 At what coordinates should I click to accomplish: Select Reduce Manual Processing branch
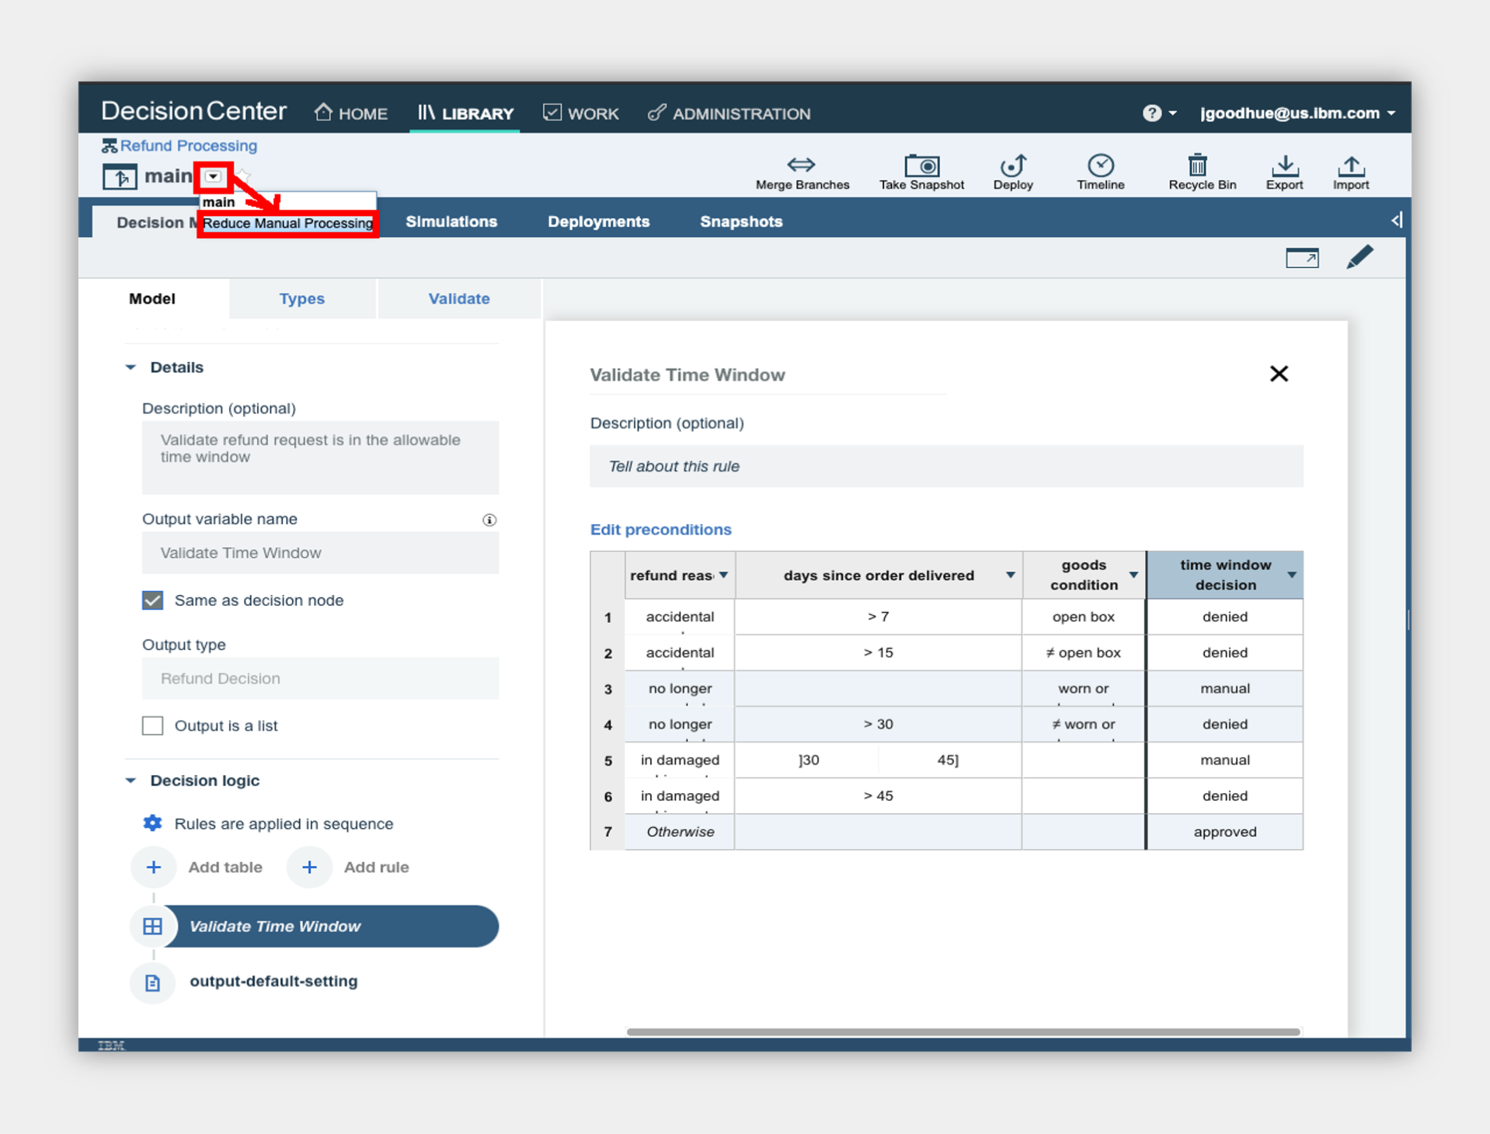pyautogui.click(x=288, y=224)
